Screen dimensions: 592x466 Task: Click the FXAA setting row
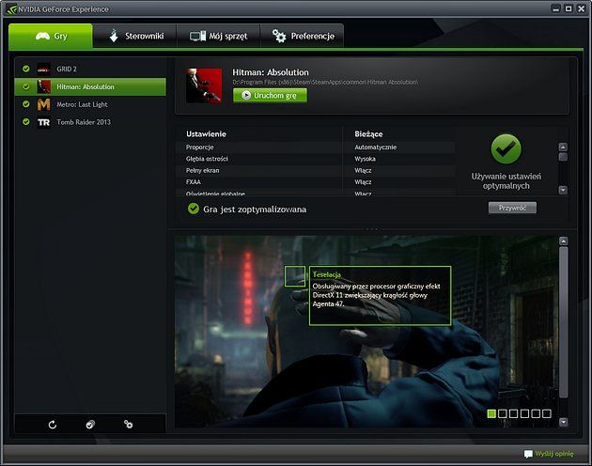315,182
